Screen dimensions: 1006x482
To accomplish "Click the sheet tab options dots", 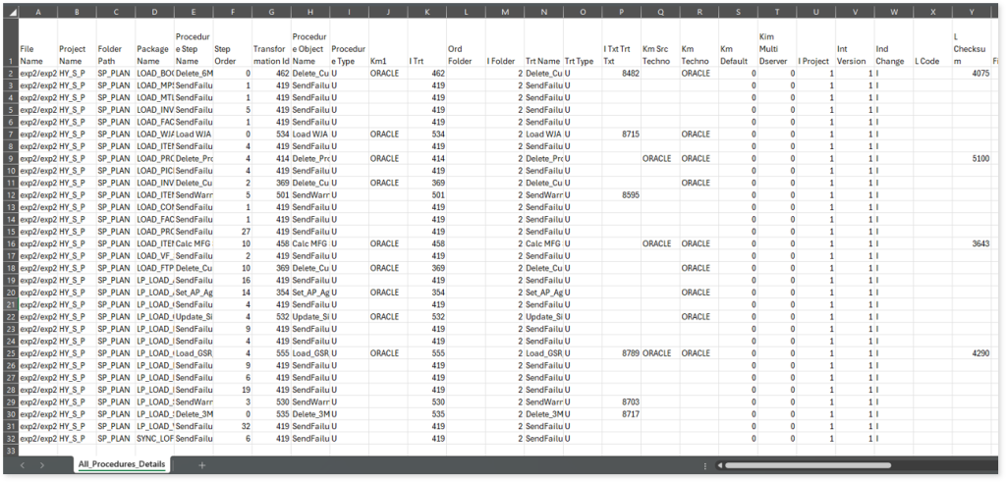I will 719,464.
